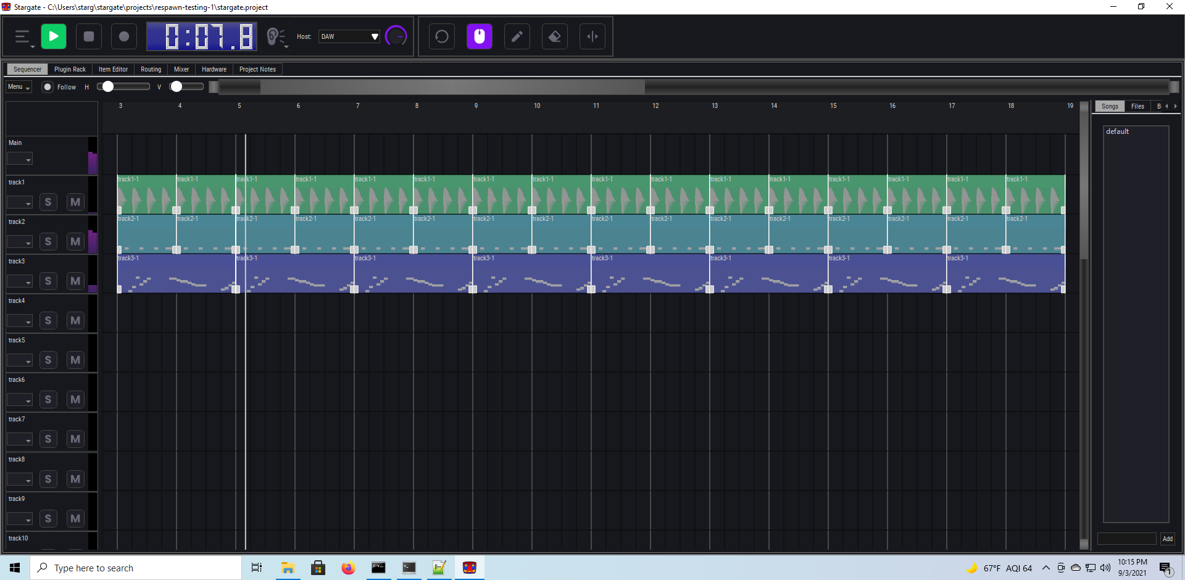
Task: Stop playback with the stop button
Action: tap(89, 36)
